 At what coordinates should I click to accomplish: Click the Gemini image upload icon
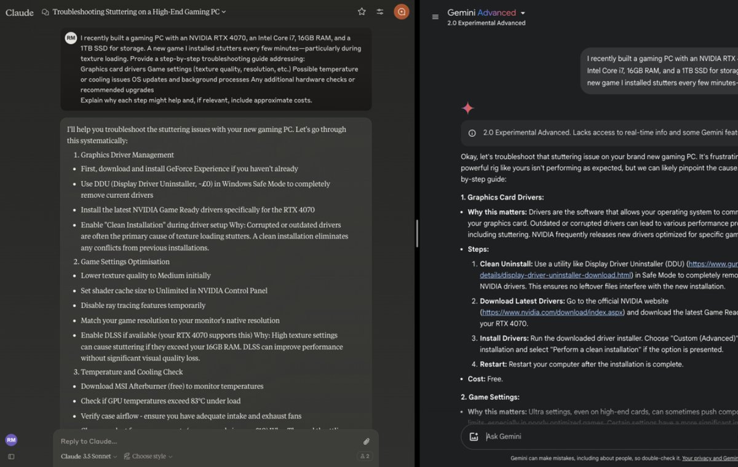click(474, 436)
